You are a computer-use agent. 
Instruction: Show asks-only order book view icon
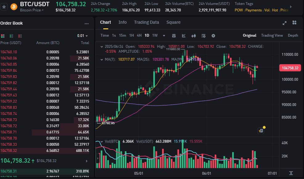click(20, 36)
